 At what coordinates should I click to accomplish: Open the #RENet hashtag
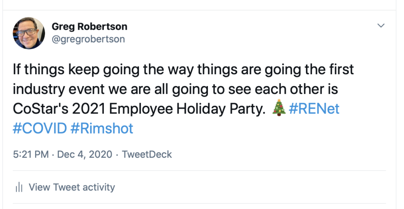click(x=314, y=109)
